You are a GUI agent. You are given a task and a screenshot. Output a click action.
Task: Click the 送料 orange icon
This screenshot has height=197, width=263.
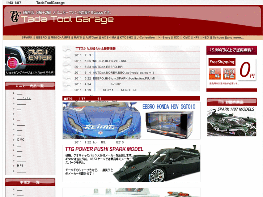215,74
